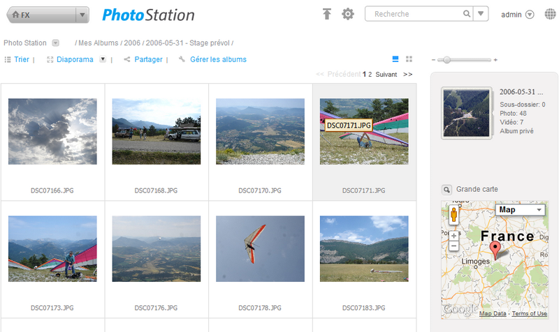Click the home icon in FX button
This screenshot has height=332, width=559.
point(15,15)
